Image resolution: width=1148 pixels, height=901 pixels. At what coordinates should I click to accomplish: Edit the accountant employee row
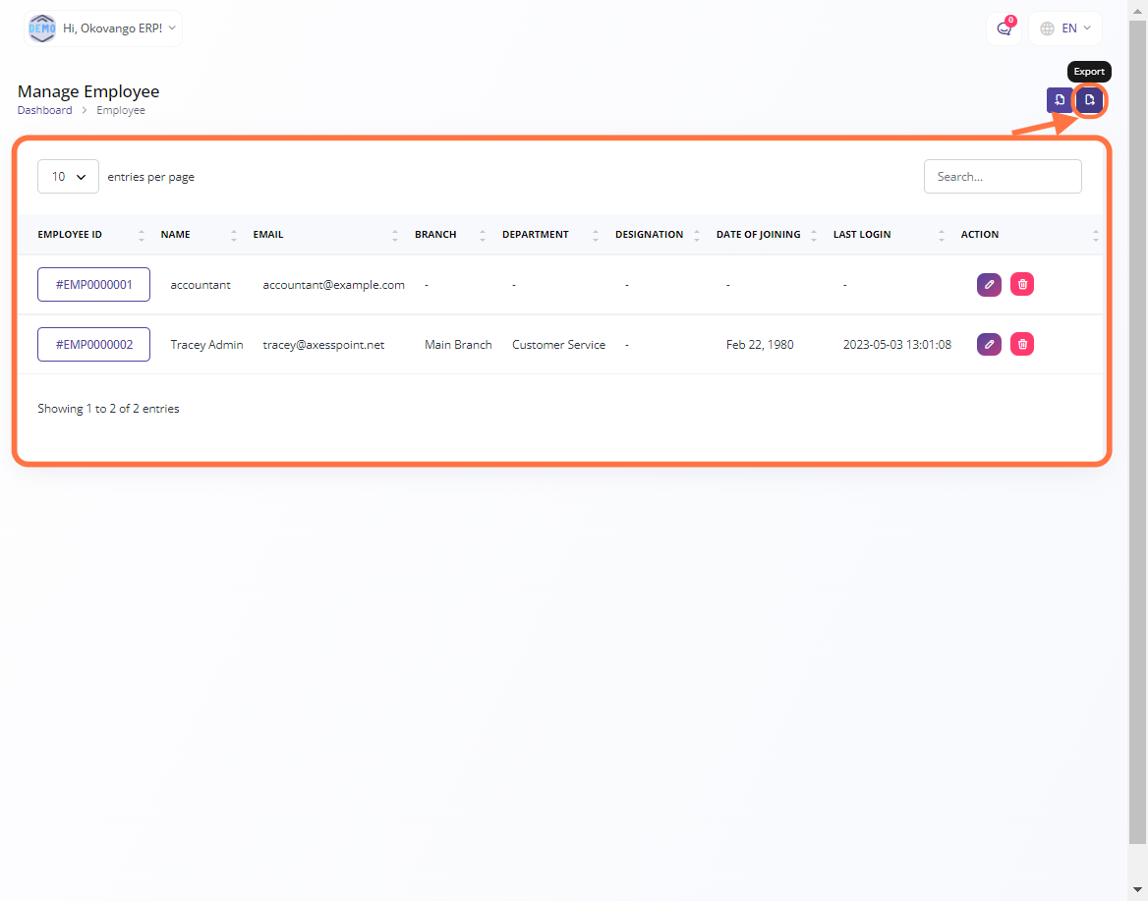tap(989, 285)
